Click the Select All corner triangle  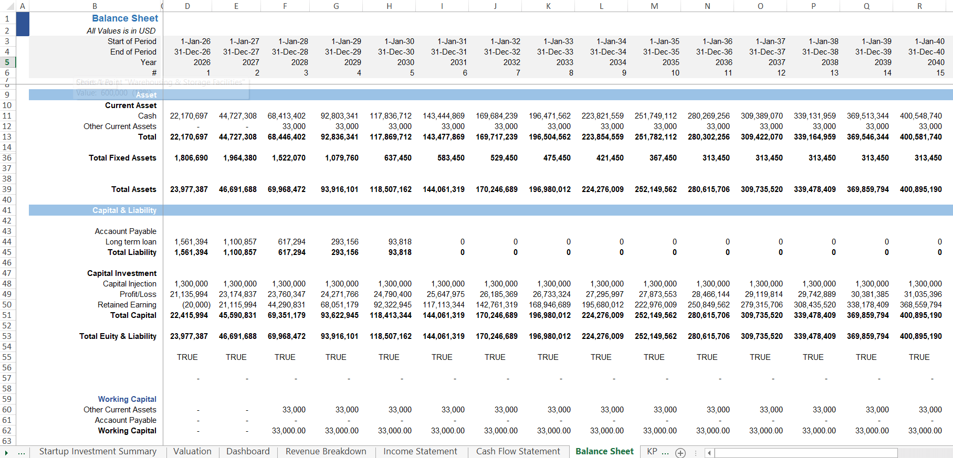point(7,6)
